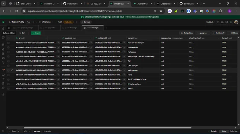Viewport: 240px width, 134px height.
Task: Open the API Docs sidebar icon
Action: pyautogui.click(x=3, y=83)
